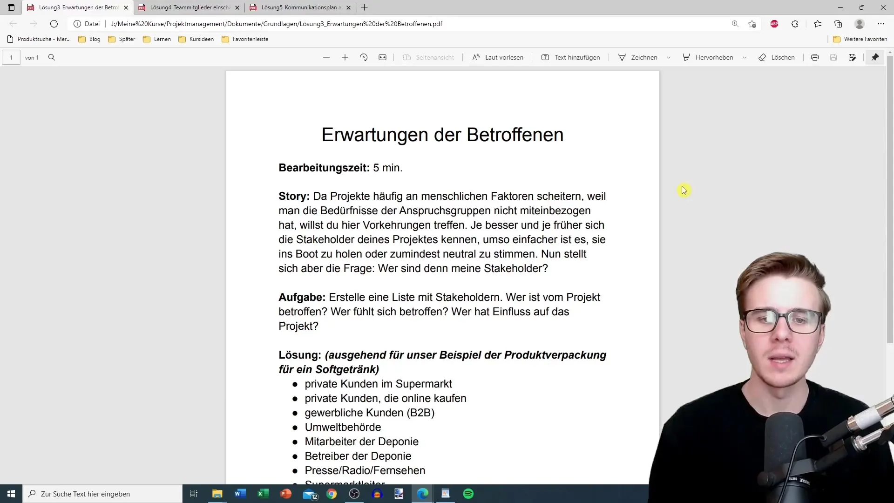The width and height of the screenshot is (894, 503).
Task: Expand the Zeichnen dropdown arrow
Action: click(x=669, y=57)
